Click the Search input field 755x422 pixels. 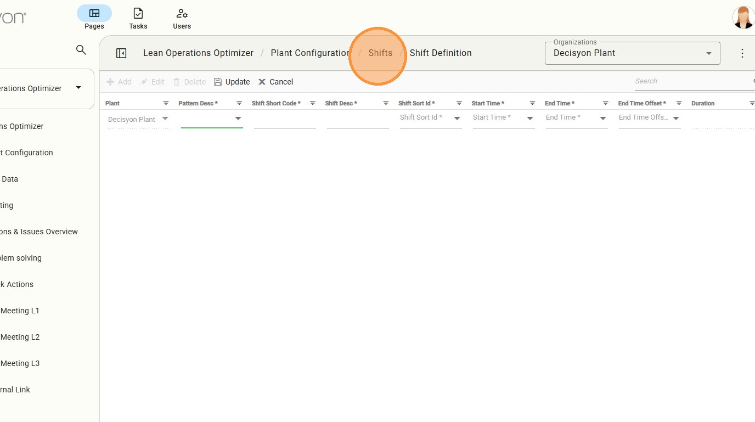tap(692, 81)
